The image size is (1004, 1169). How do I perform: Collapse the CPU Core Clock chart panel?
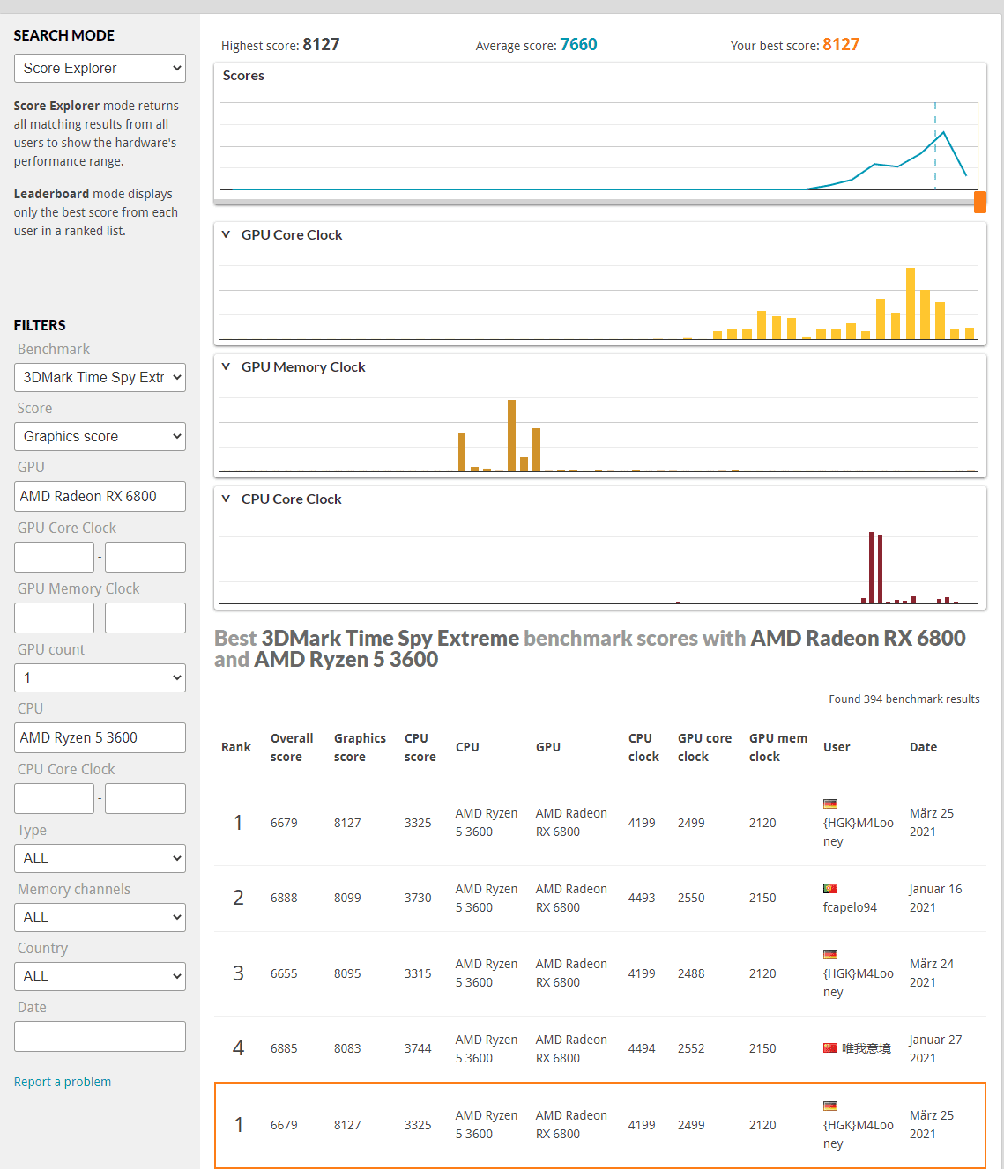(226, 499)
